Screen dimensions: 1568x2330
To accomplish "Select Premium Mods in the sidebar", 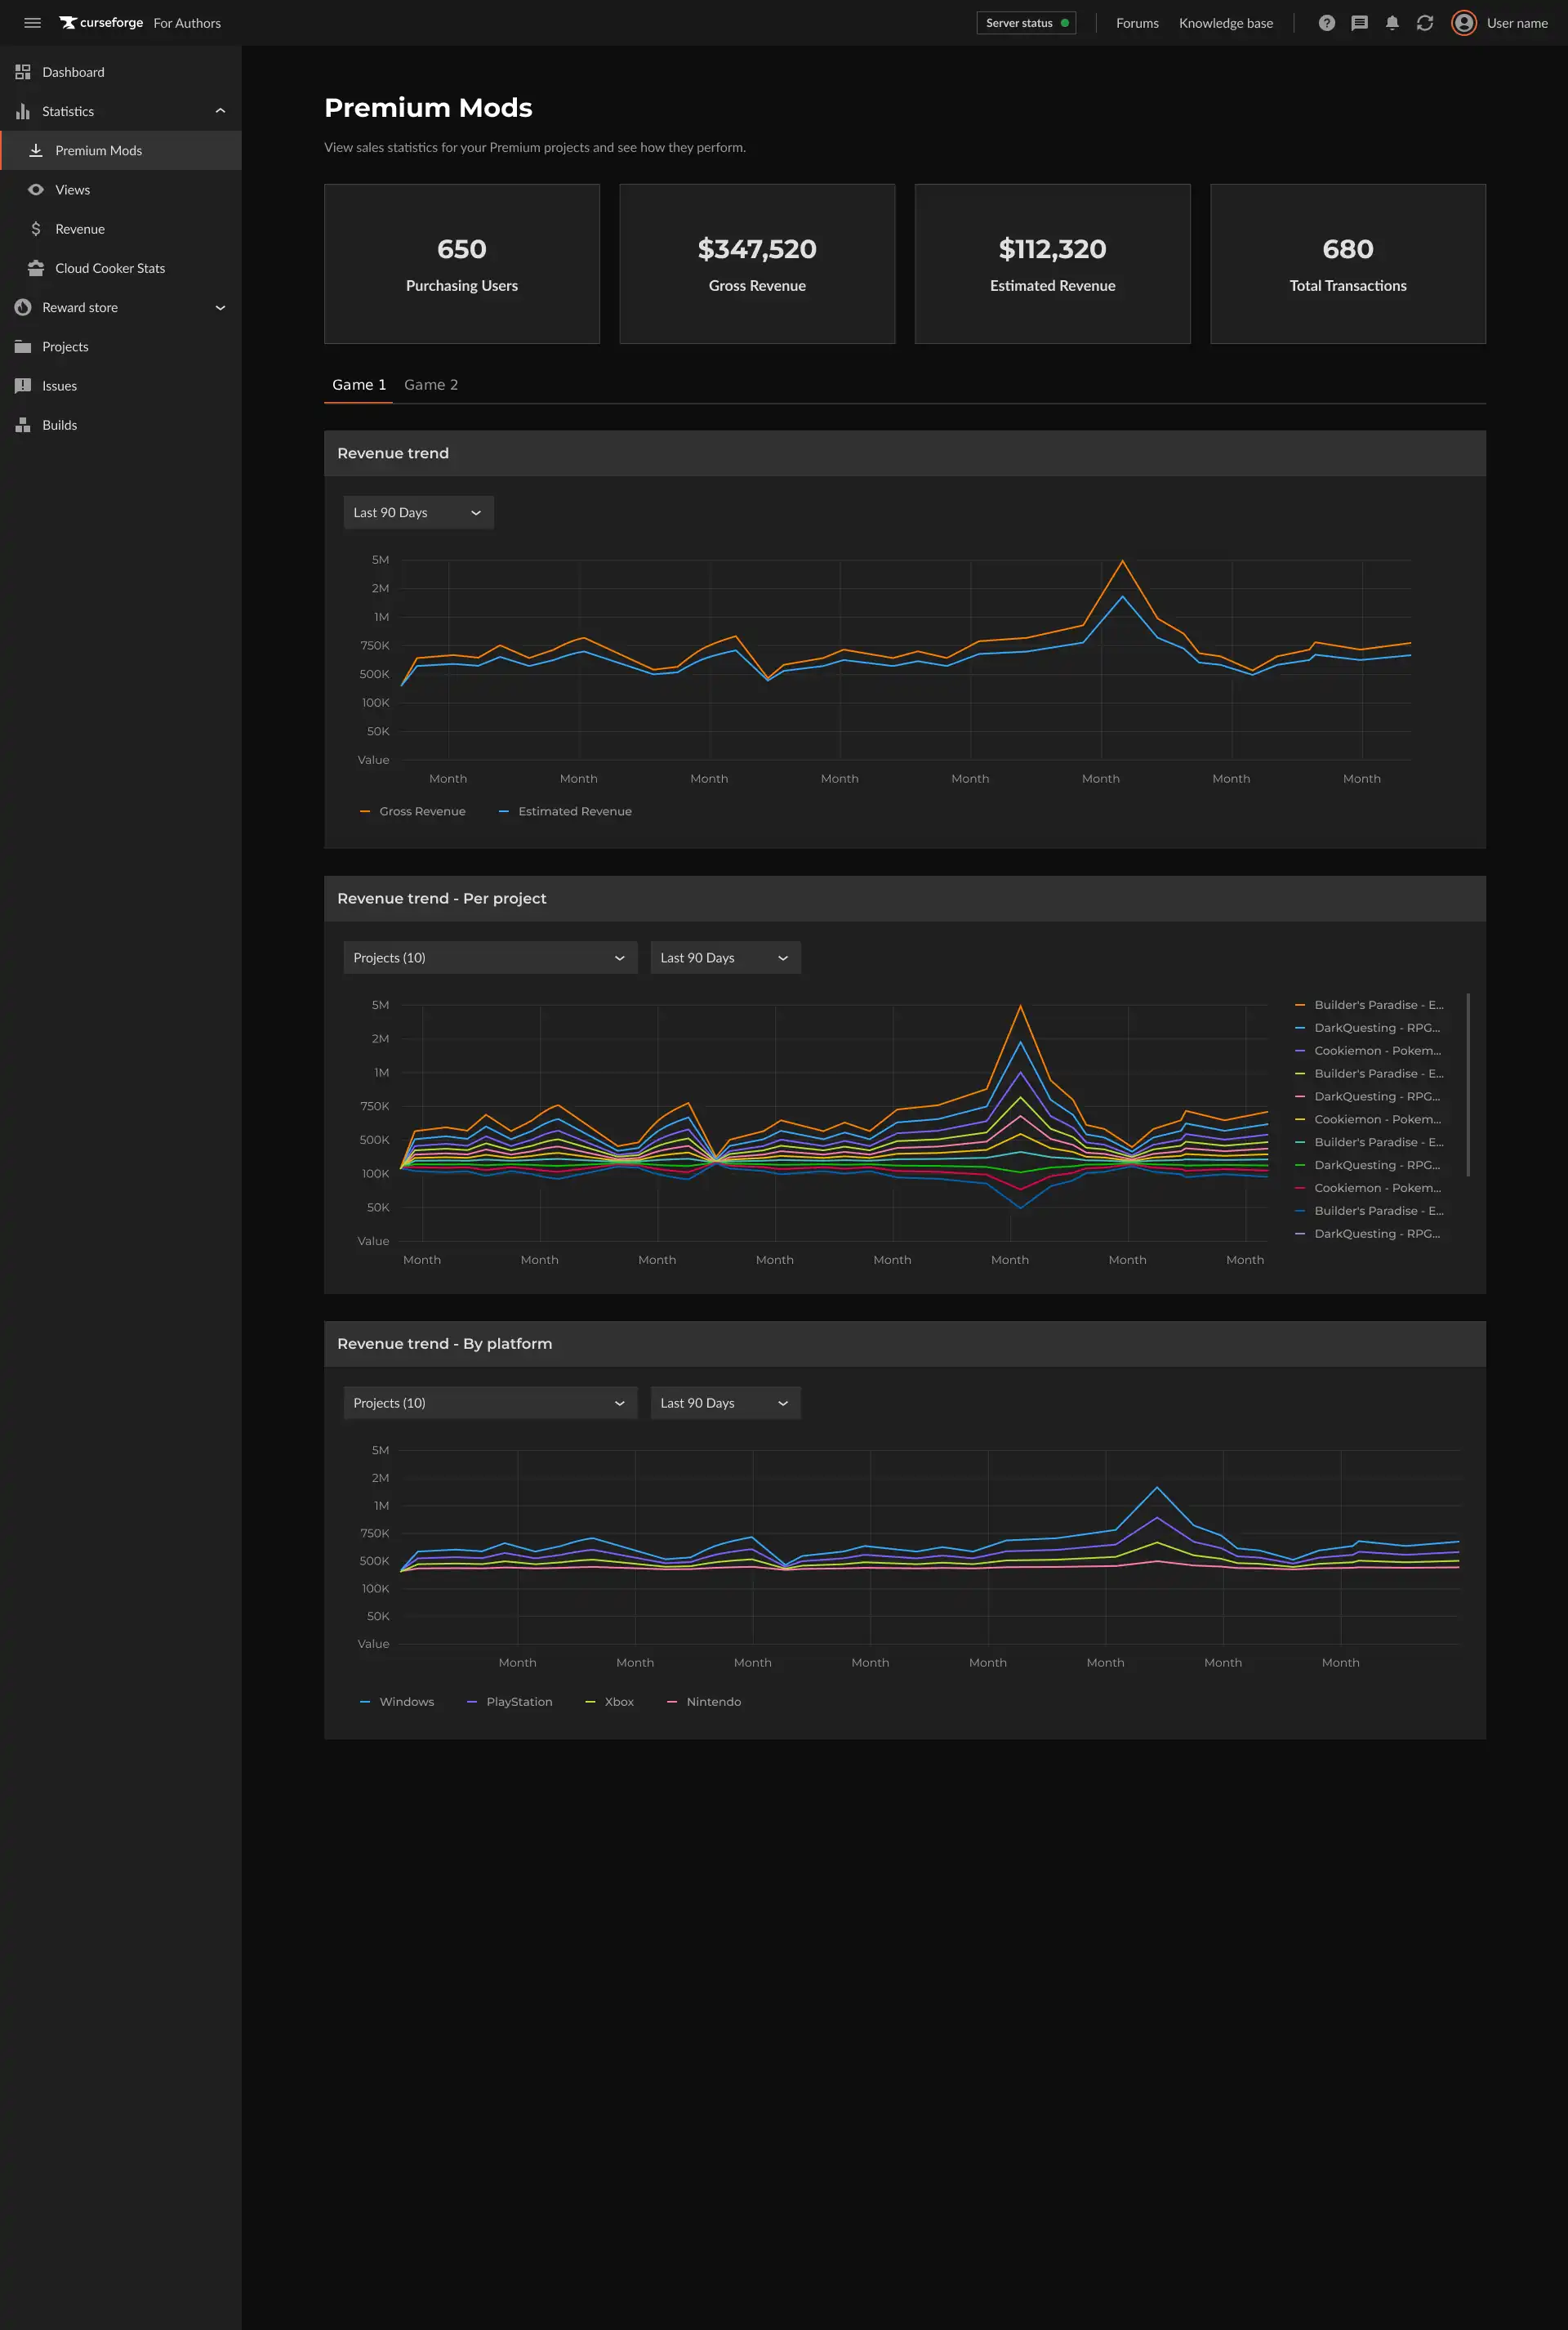I will coord(121,150).
